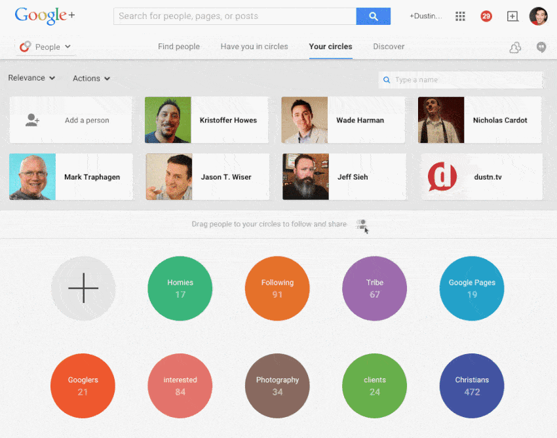Select Jason T. Wiser photo
The height and width of the screenshot is (438, 557).
(x=169, y=176)
